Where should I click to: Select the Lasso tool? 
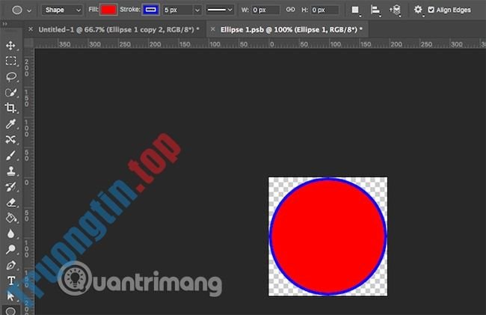click(x=11, y=76)
